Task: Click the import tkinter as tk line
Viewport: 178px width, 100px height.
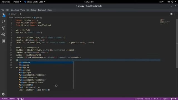Action: [x=27, y=20]
